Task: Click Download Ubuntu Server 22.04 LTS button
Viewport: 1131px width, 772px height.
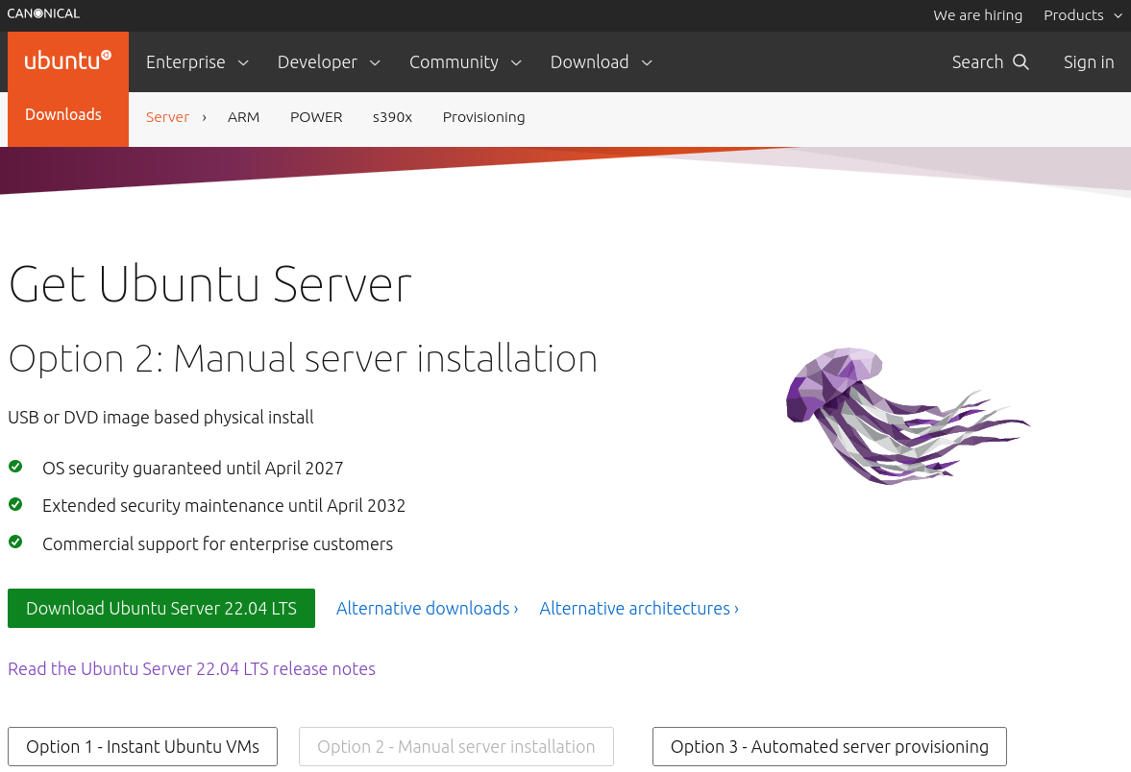Action: pyautogui.click(x=161, y=609)
